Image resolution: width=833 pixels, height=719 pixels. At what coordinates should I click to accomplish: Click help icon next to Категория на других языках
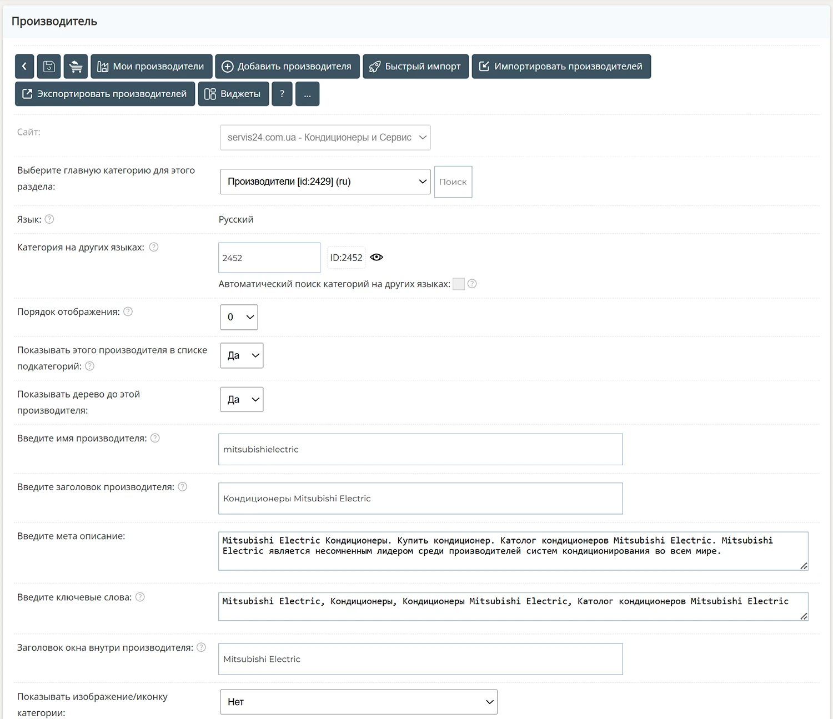point(154,247)
